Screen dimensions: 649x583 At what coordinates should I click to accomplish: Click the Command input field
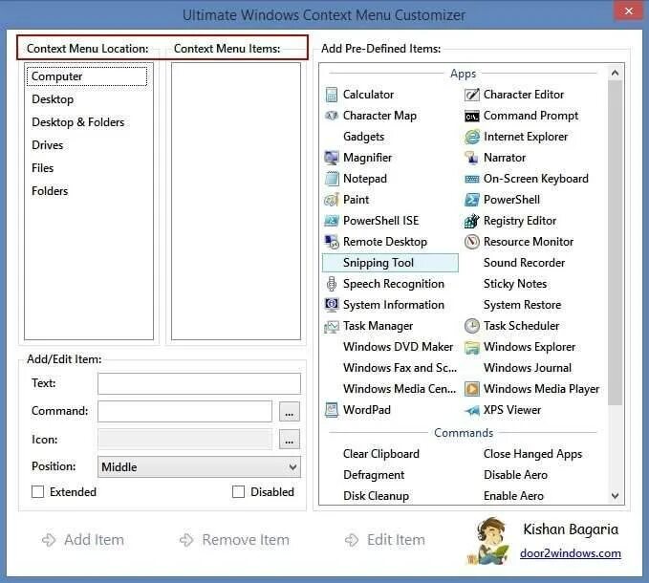184,411
